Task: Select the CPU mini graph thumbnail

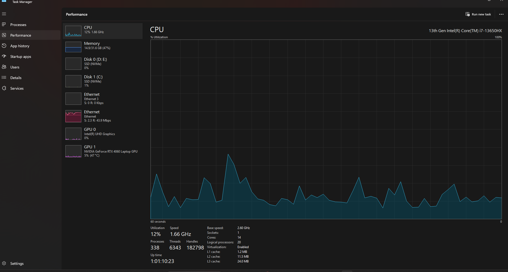Action: click(x=73, y=31)
